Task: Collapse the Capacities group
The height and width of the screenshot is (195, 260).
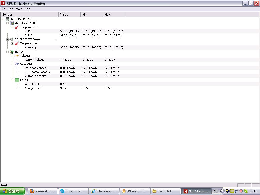Action: click(12, 64)
